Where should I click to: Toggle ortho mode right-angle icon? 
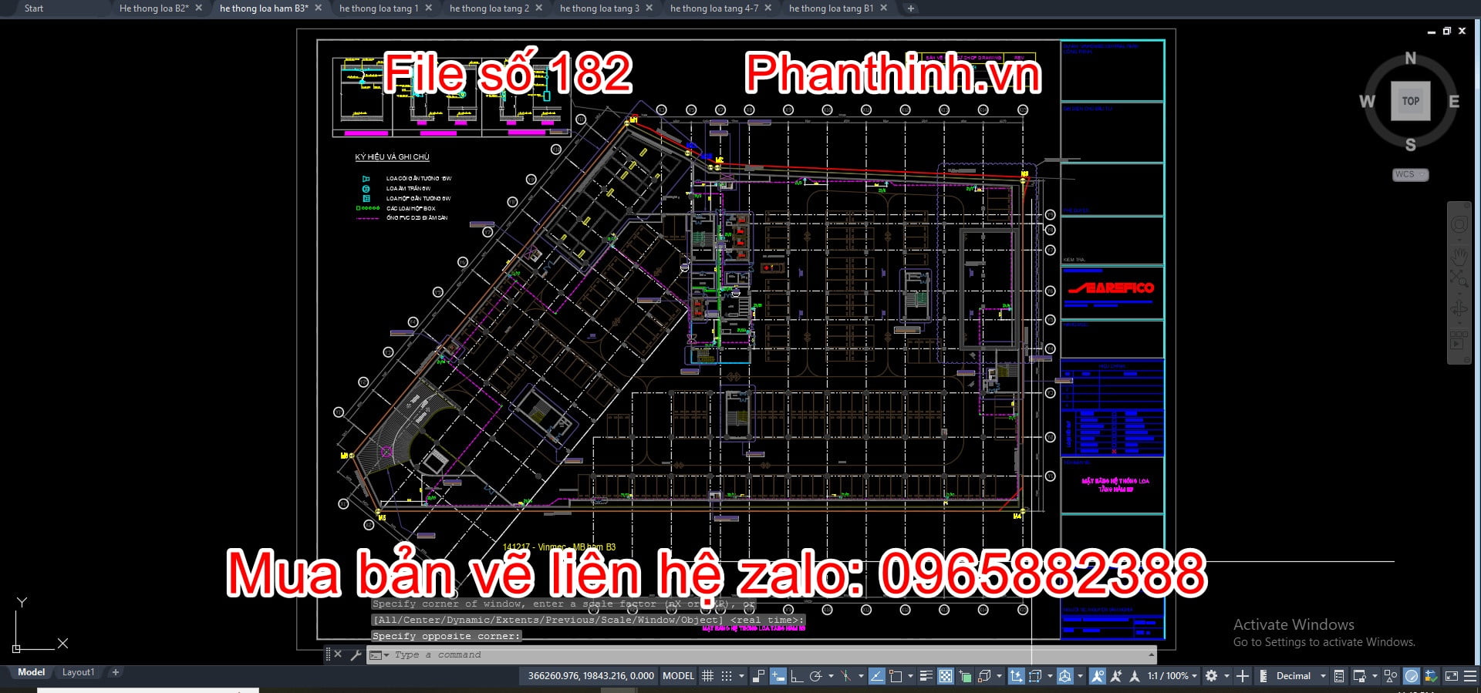(x=797, y=676)
